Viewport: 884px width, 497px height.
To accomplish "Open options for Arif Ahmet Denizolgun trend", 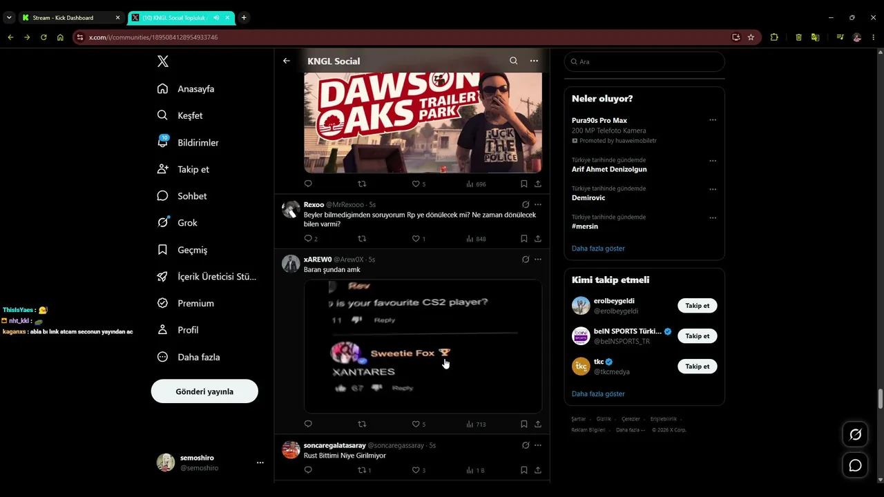I will tap(713, 161).
